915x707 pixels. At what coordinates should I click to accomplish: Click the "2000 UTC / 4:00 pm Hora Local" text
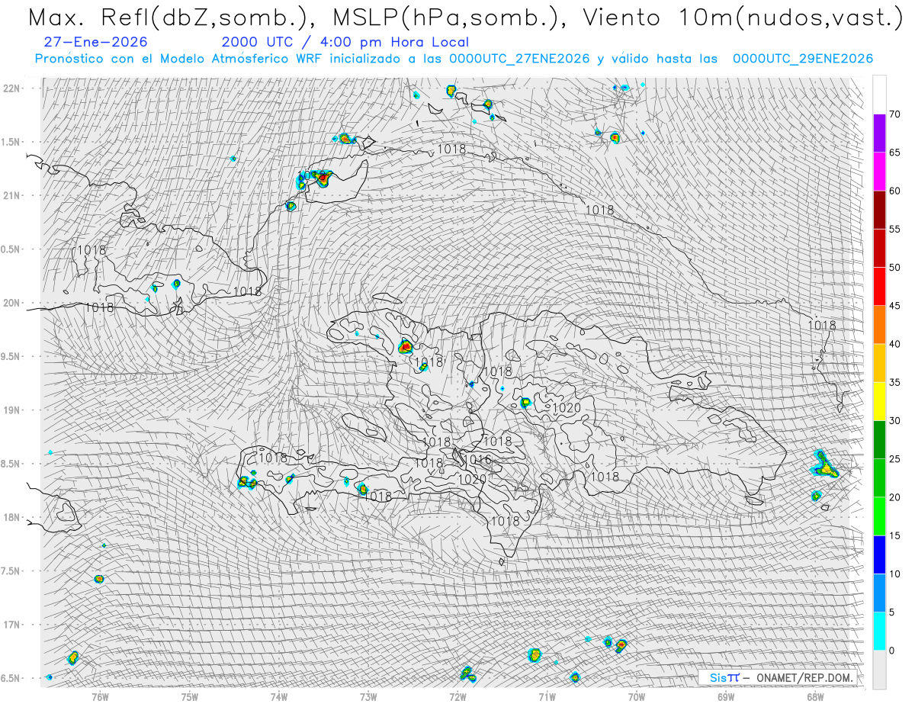click(x=345, y=42)
